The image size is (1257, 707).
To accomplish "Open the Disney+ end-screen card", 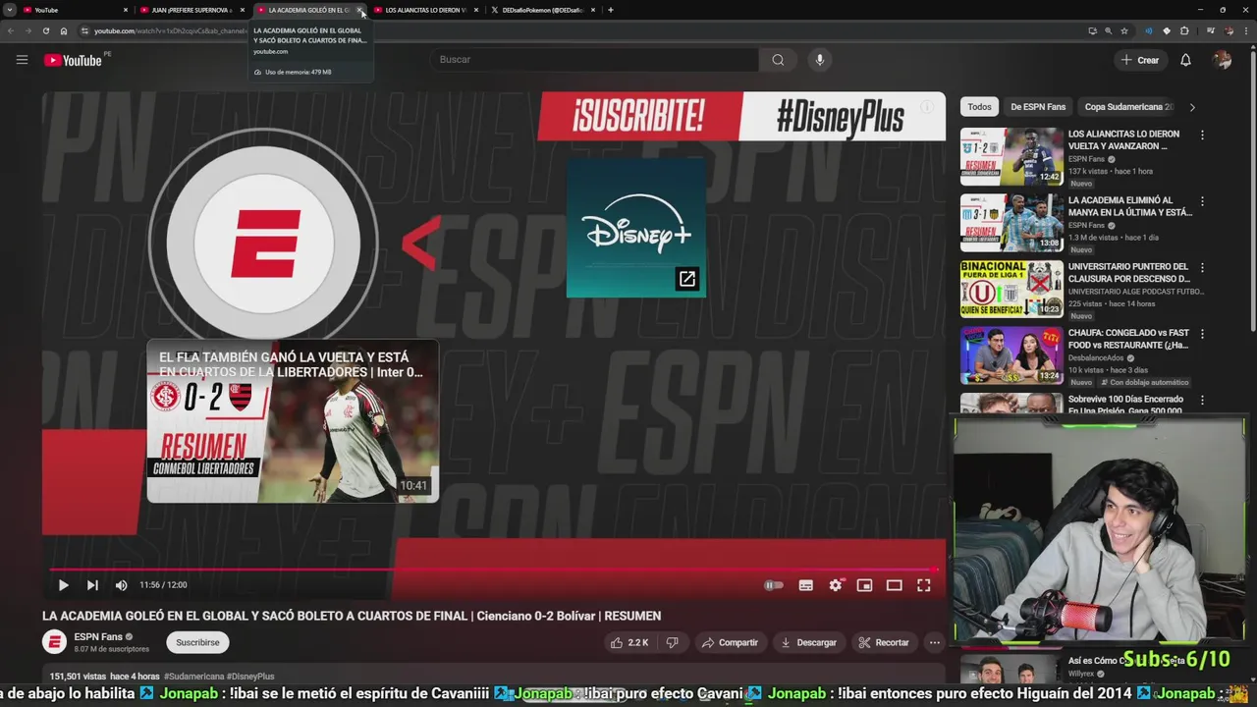I will [x=636, y=227].
